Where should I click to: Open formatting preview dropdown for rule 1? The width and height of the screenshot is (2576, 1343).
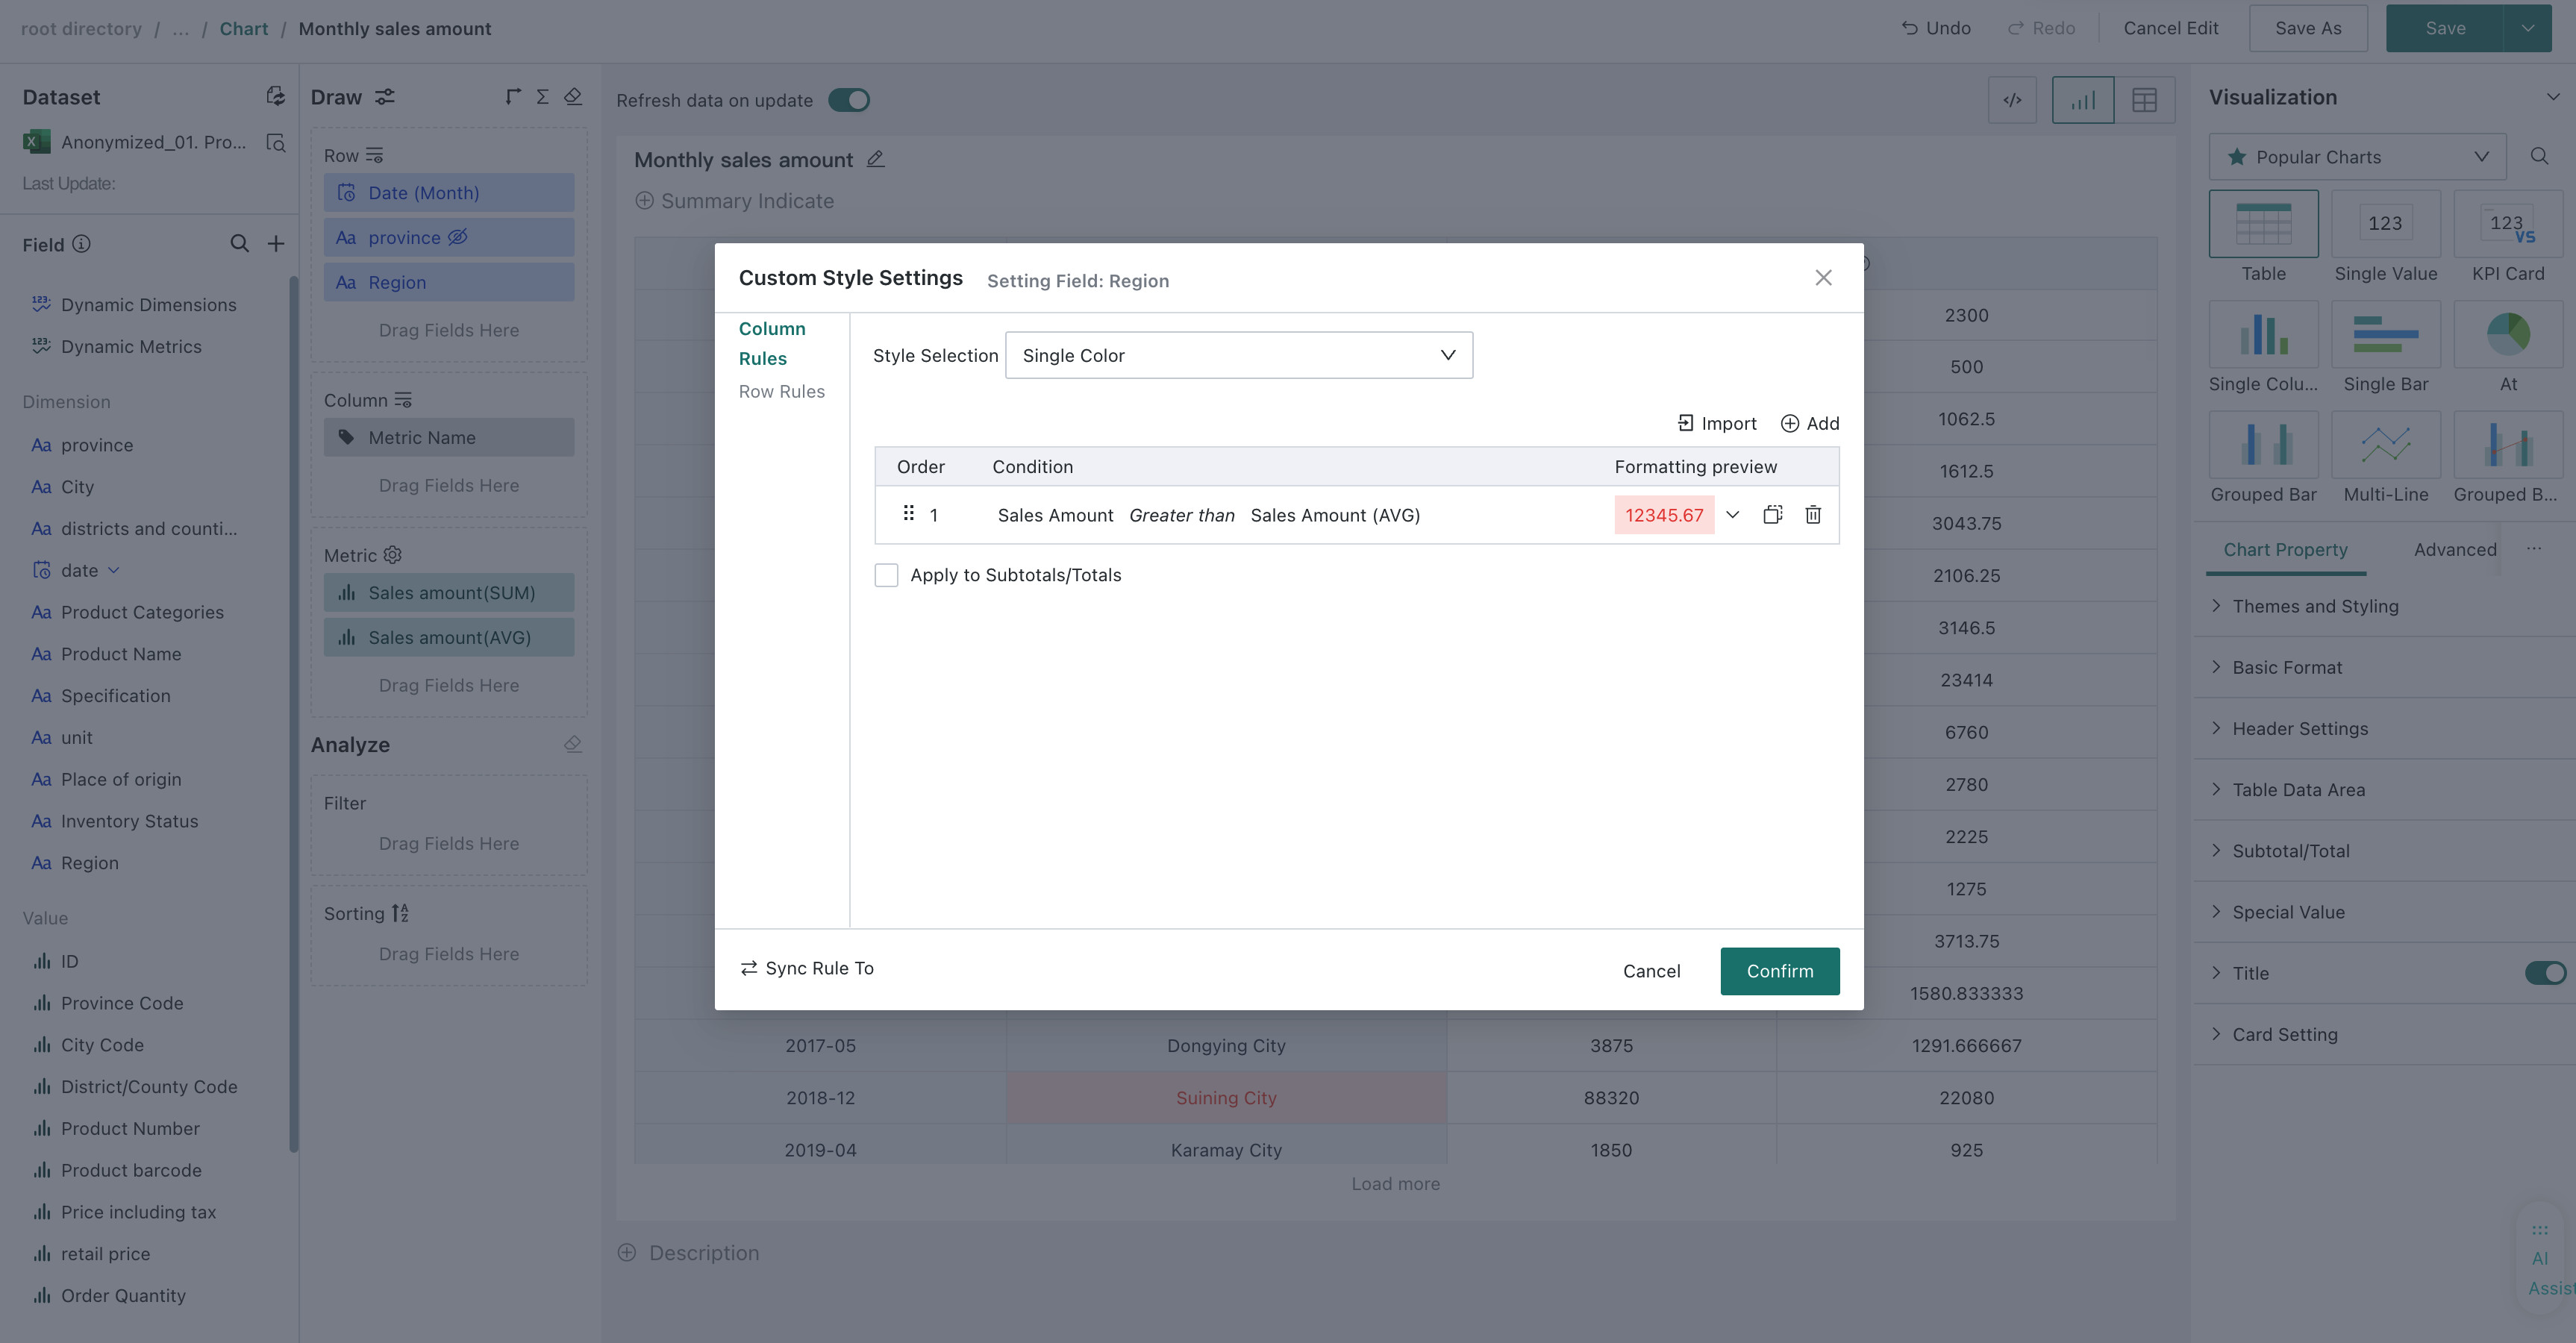point(1733,514)
